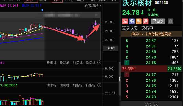Click the orange 融 margin badge icon
The height and width of the screenshot is (106, 183).
[x=139, y=21]
